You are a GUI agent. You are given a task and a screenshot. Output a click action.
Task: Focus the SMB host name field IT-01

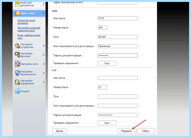click(118, 18)
